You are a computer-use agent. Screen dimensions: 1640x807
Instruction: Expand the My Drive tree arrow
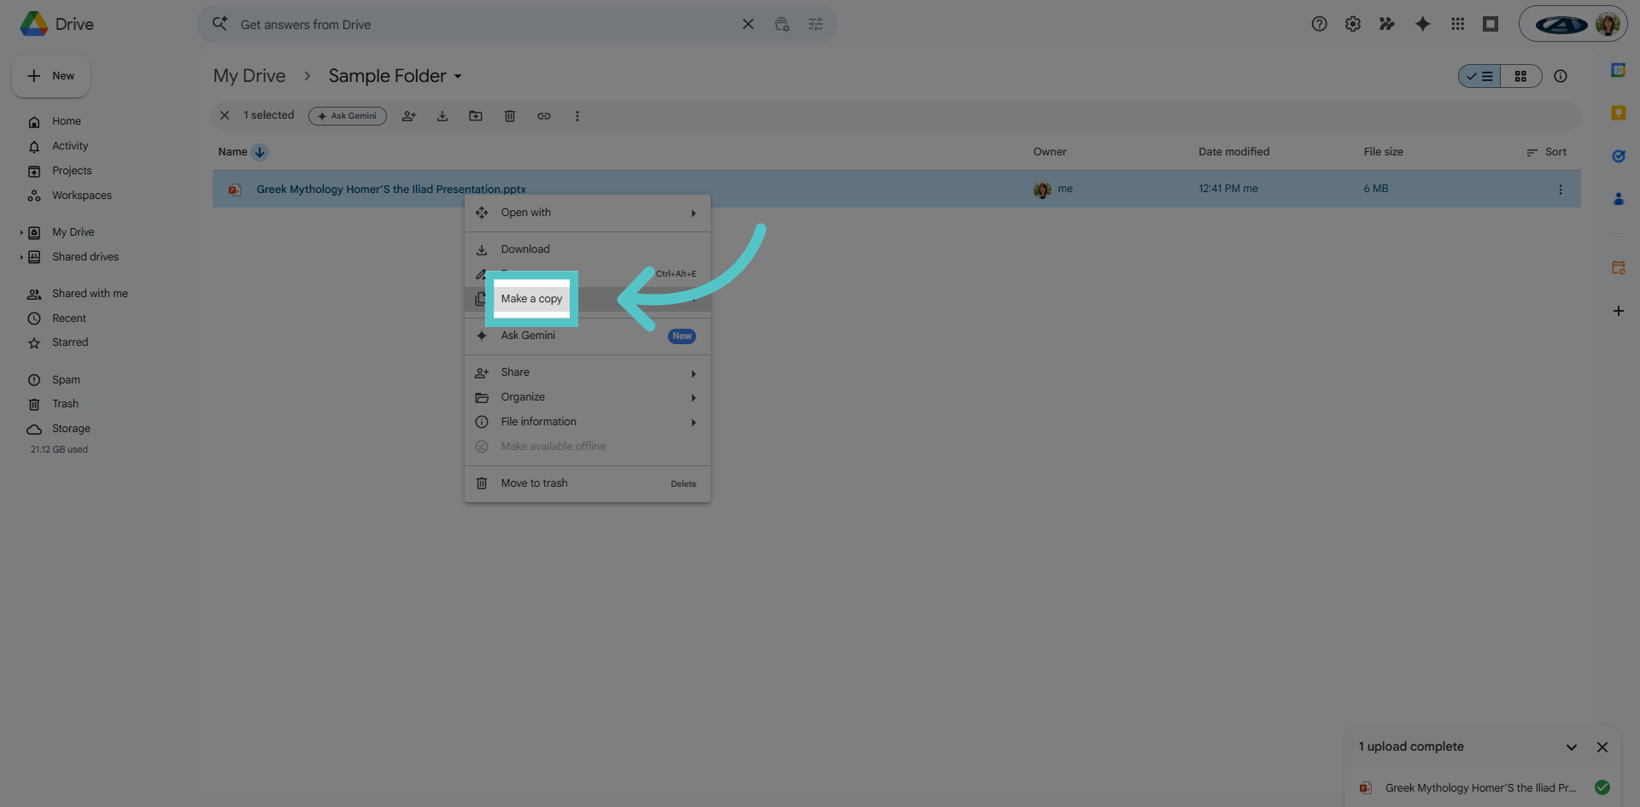click(22, 232)
